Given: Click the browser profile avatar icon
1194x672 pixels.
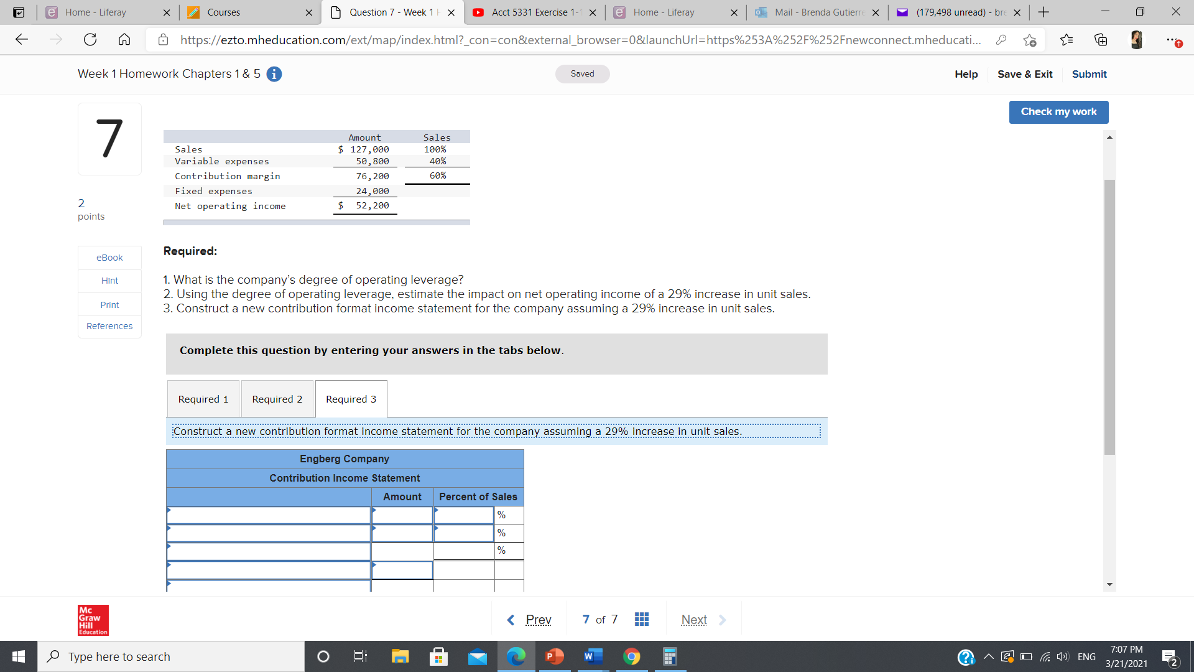Looking at the screenshot, I should click(x=1136, y=39).
